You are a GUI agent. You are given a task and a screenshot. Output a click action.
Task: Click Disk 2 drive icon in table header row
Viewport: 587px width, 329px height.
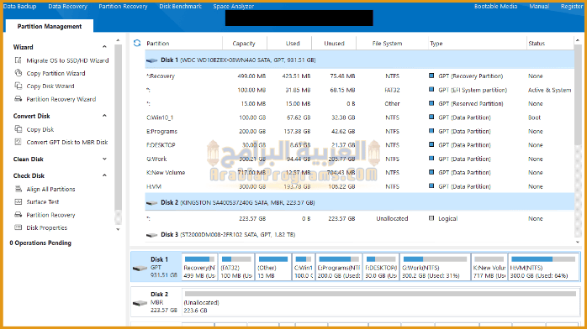coord(151,203)
